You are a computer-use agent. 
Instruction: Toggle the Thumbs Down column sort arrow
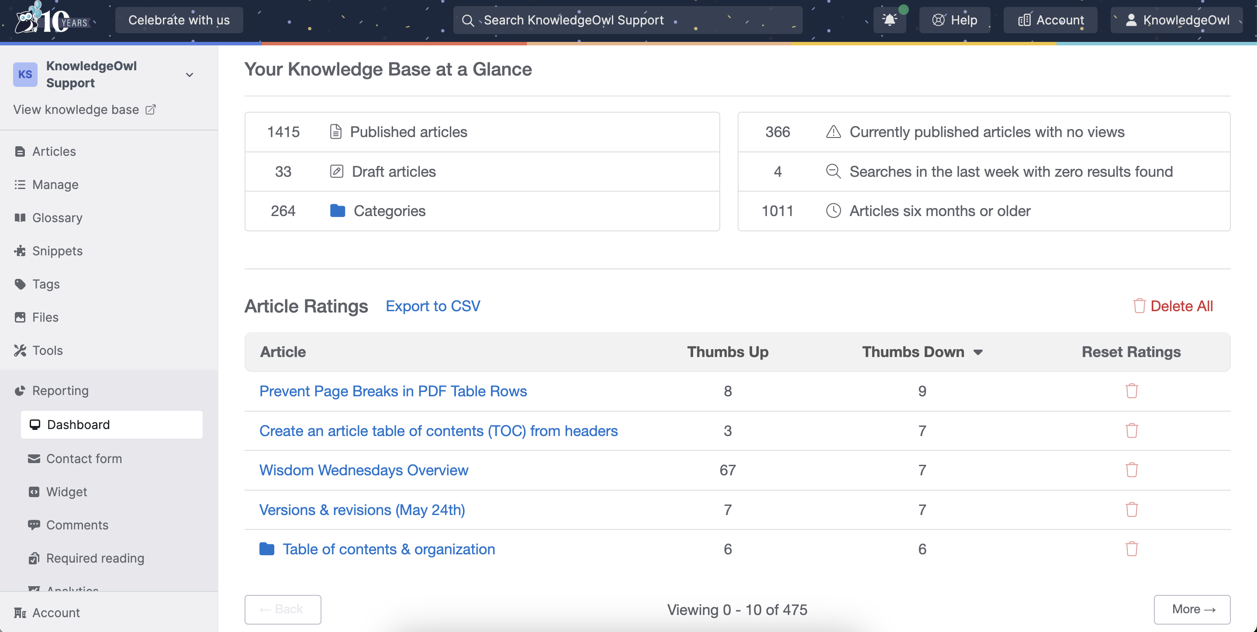pyautogui.click(x=977, y=352)
